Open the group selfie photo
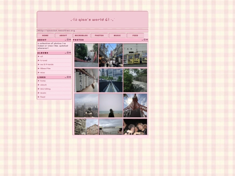Viewport: 235px width, 176px height. (135, 127)
